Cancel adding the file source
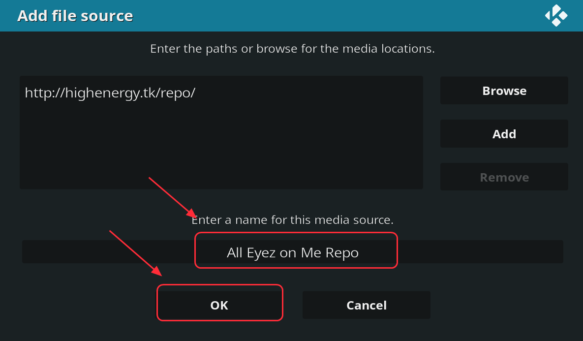This screenshot has width=583, height=341. (367, 305)
